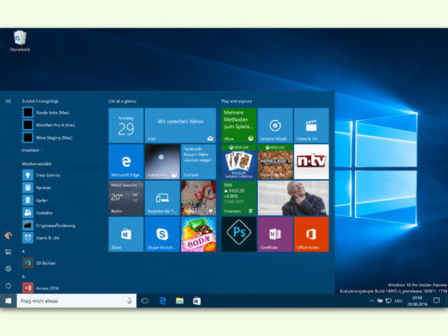
Task: Click the power button in Start sidebar
Action: click(x=8, y=286)
